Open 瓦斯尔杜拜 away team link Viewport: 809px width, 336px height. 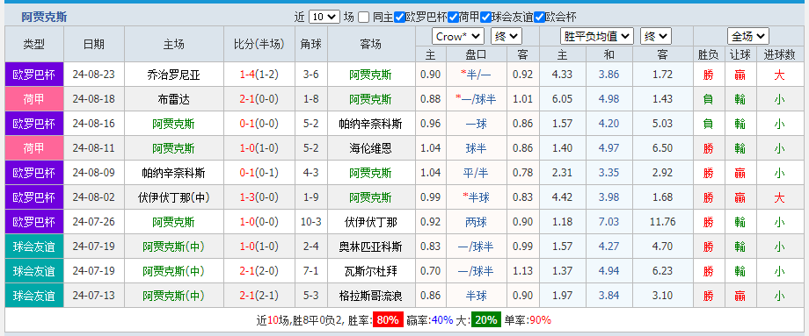tap(370, 271)
